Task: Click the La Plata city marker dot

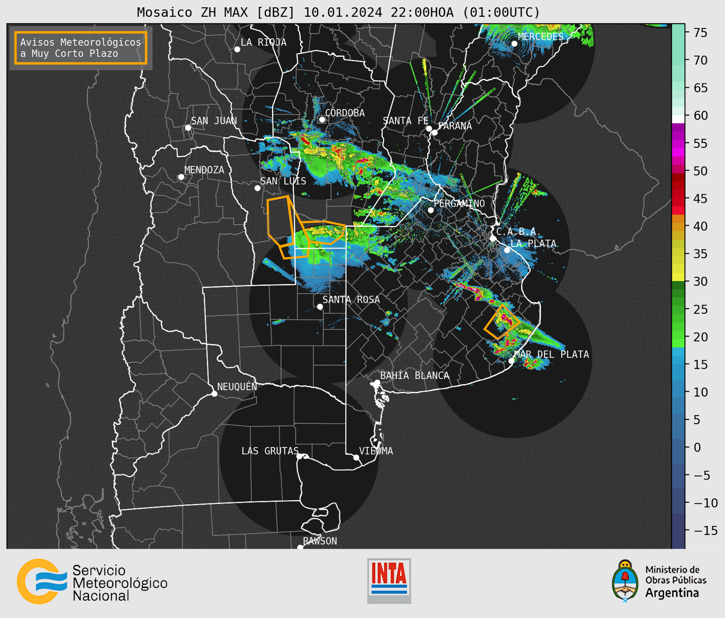Action: pyautogui.click(x=507, y=250)
